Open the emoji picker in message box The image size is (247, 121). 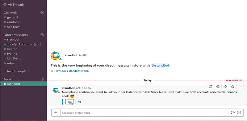(239, 112)
